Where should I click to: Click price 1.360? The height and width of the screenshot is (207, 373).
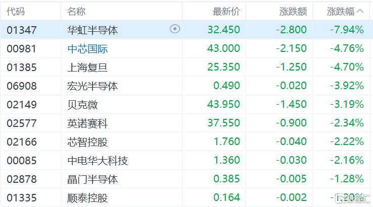227,160
